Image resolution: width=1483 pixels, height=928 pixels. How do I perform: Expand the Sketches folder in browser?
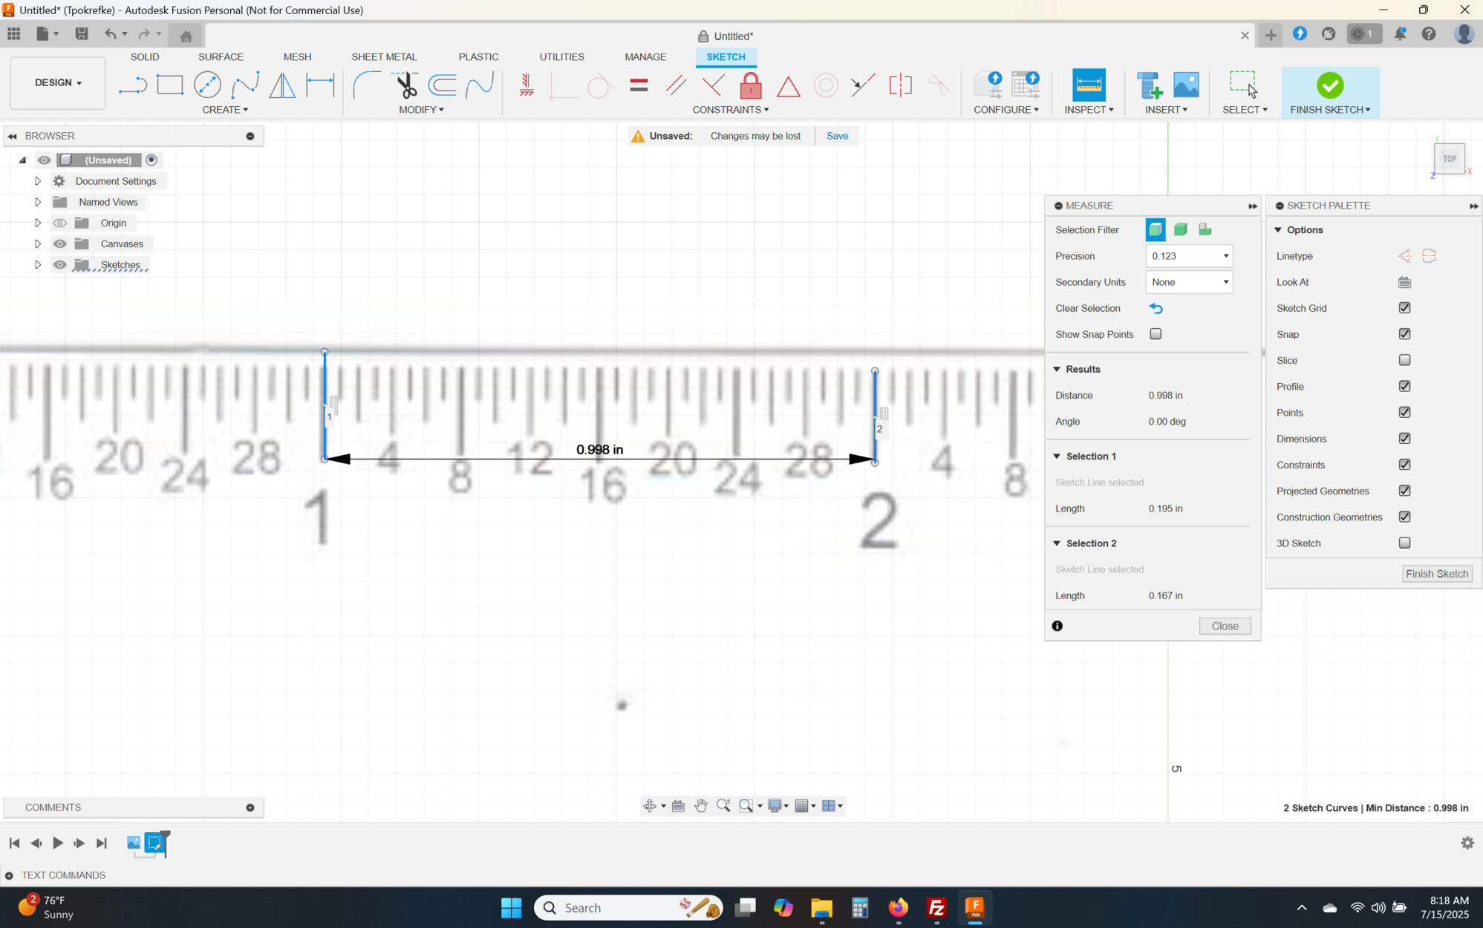point(37,265)
